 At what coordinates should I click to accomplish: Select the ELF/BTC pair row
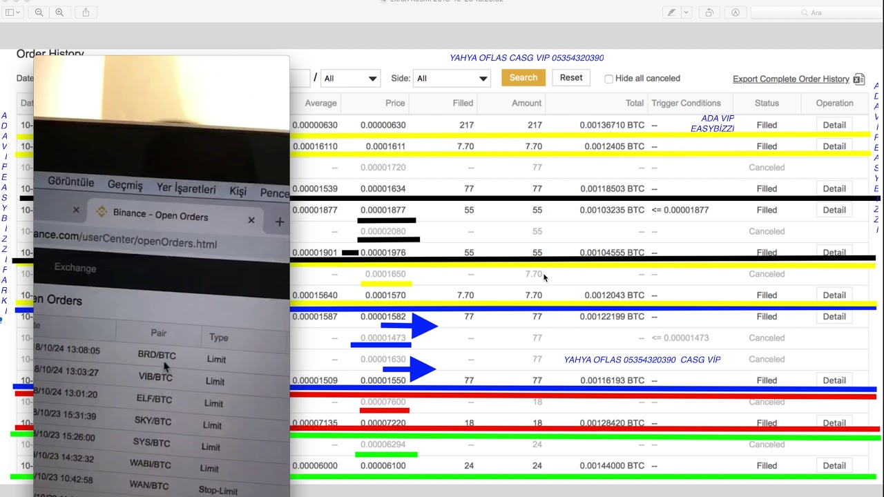coord(154,398)
